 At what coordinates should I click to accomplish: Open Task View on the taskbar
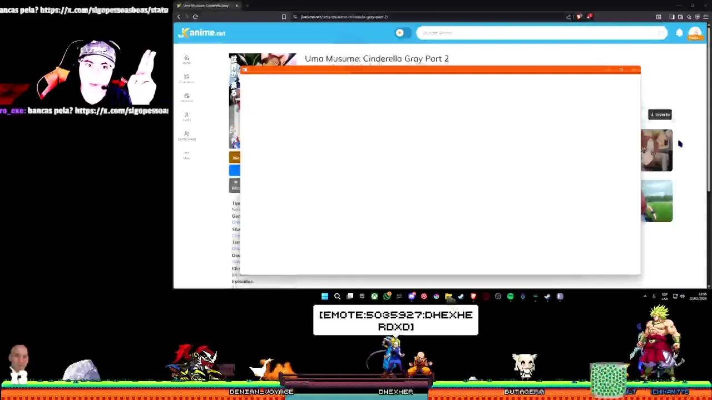[x=350, y=297]
